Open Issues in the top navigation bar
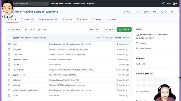181x101 pixels. (68, 4)
